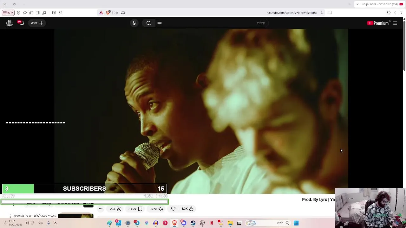Start voice search with microphone icon
This screenshot has height=228, width=406.
pos(134,23)
